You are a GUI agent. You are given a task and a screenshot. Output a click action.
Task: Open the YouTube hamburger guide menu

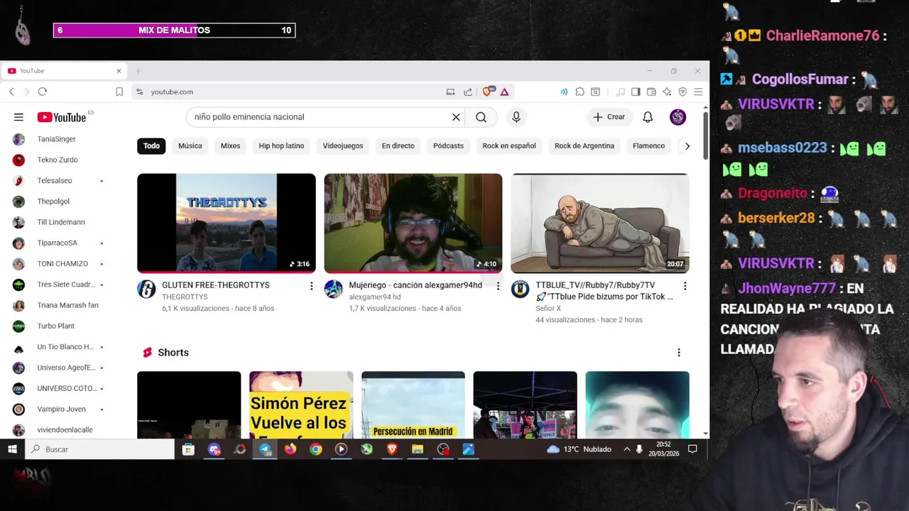(18, 117)
